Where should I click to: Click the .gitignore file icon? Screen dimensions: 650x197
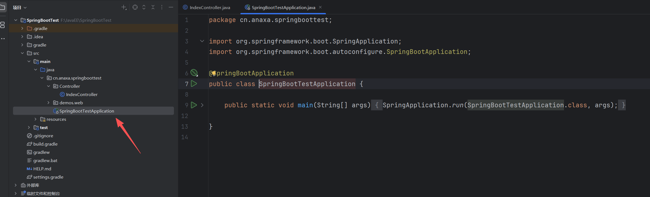coord(29,136)
